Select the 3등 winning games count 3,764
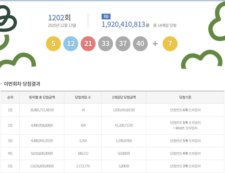The width and height of the screenshot is (225, 173). pyautogui.click(x=83, y=141)
